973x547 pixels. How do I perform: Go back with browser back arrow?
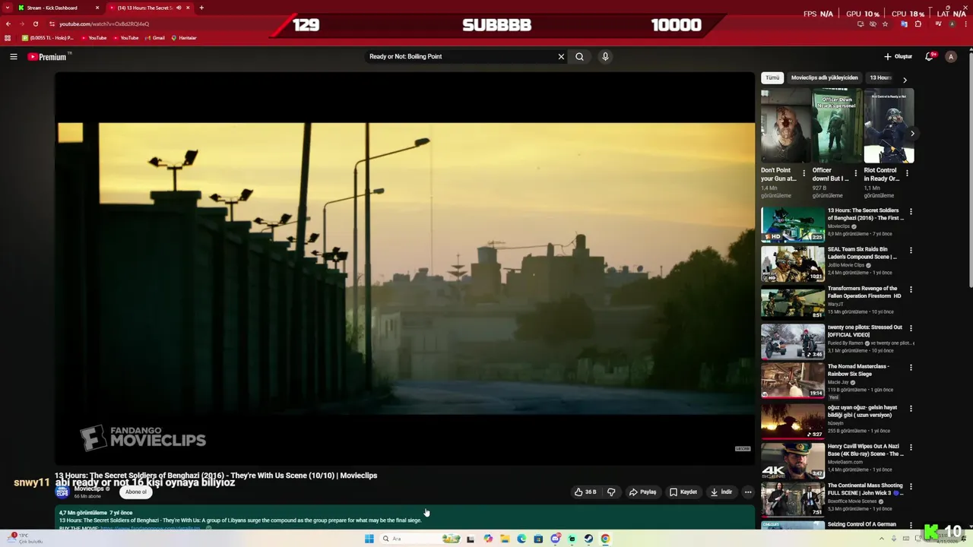[x=8, y=24]
